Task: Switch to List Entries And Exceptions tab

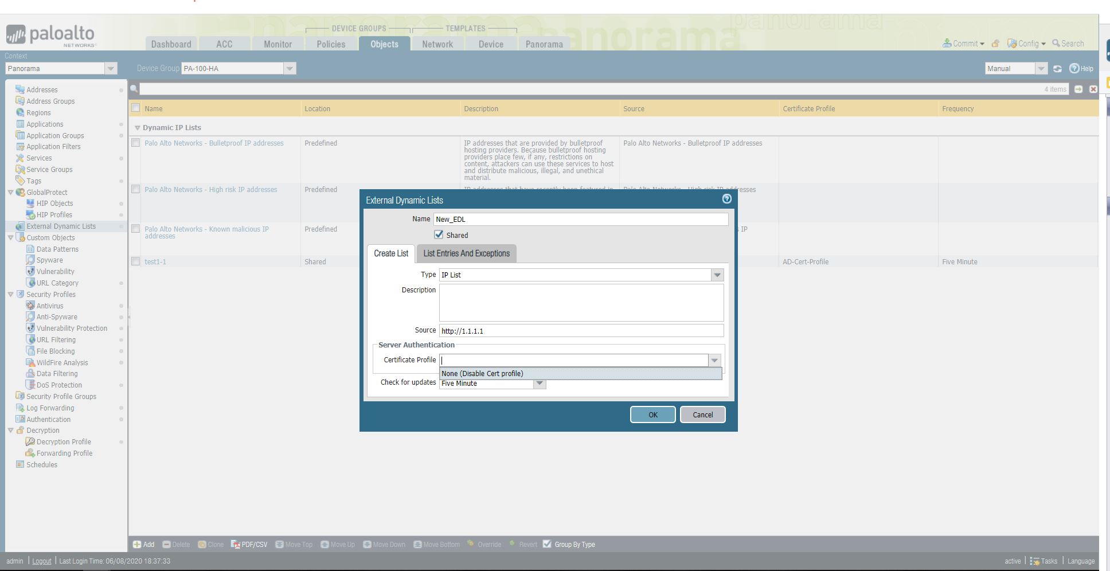Action: pyautogui.click(x=466, y=253)
